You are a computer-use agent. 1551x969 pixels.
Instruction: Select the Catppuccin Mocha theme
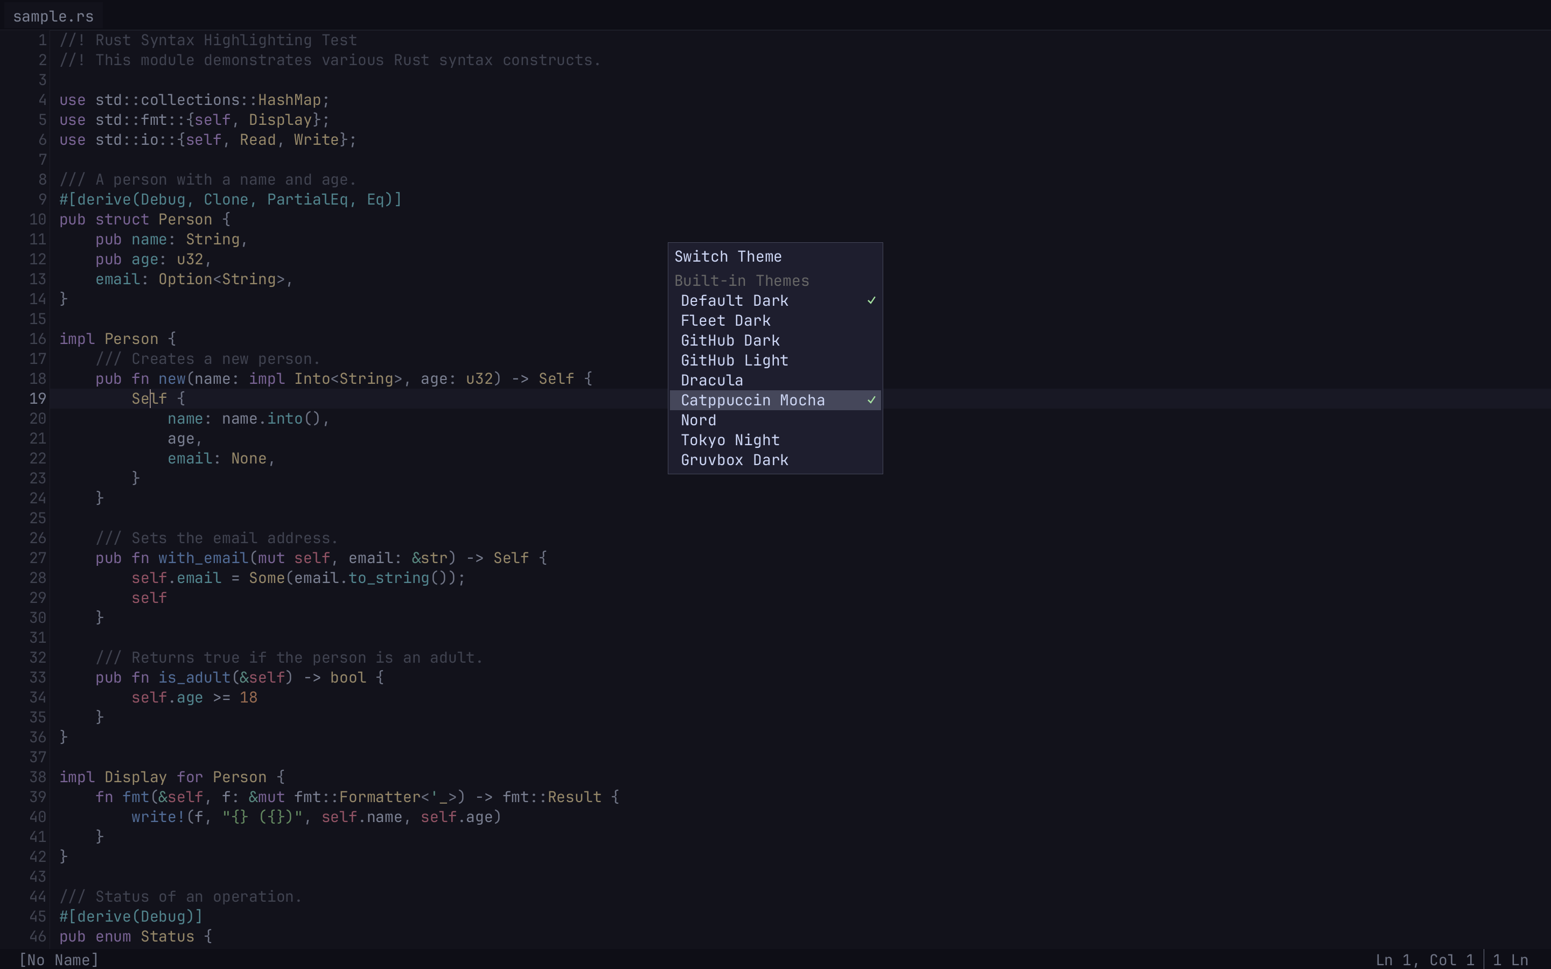[753, 400]
